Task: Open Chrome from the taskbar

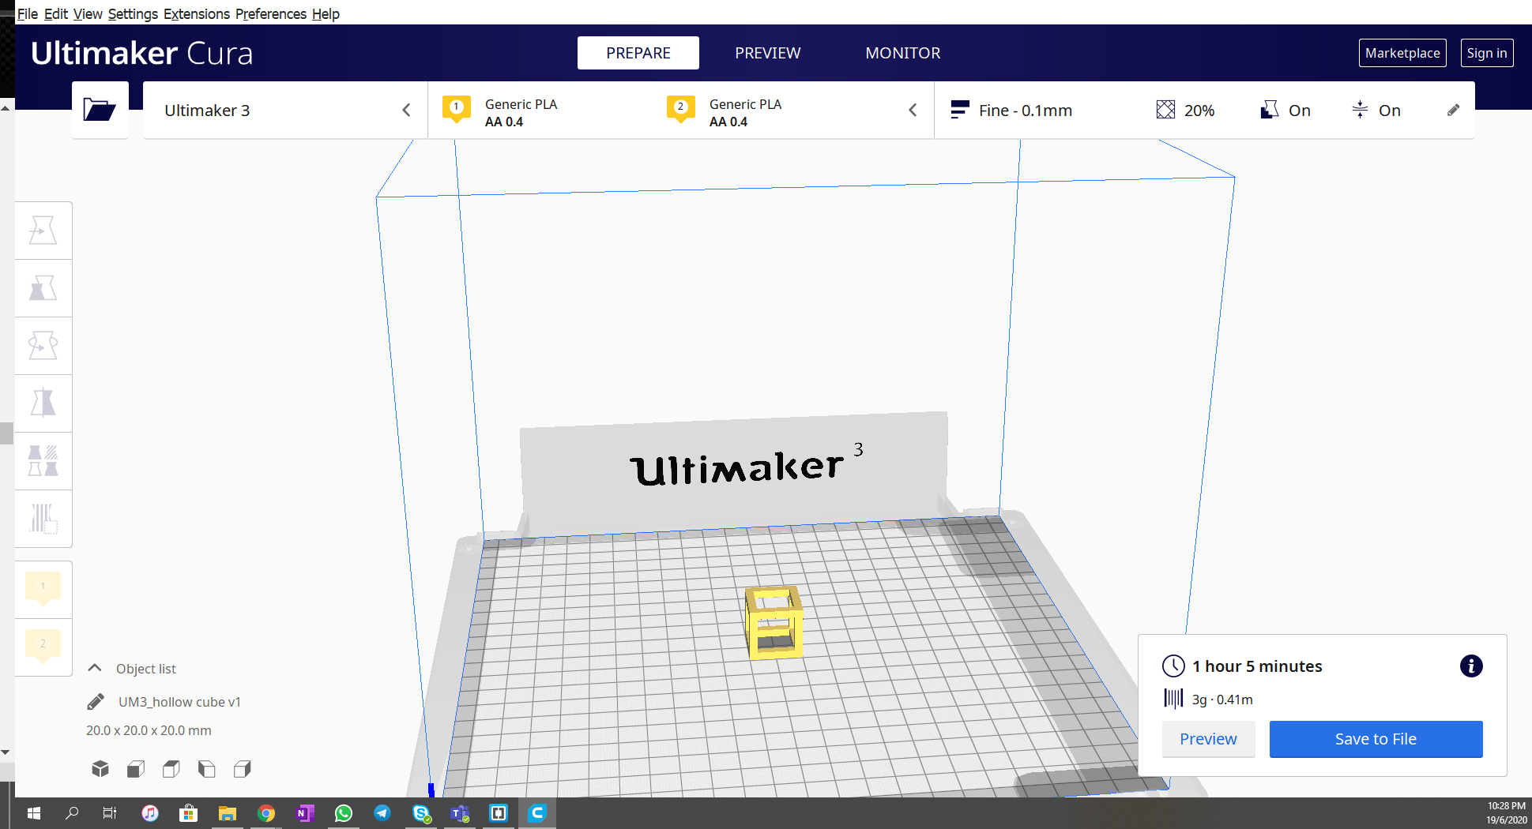Action: tap(266, 813)
